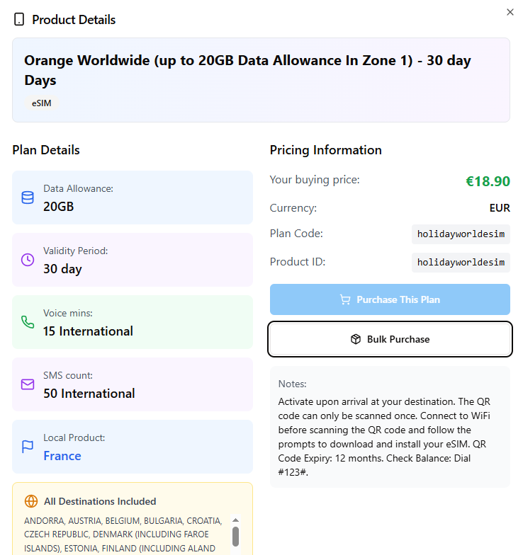
Task: Close the Product Details dialog
Action: coord(510,12)
